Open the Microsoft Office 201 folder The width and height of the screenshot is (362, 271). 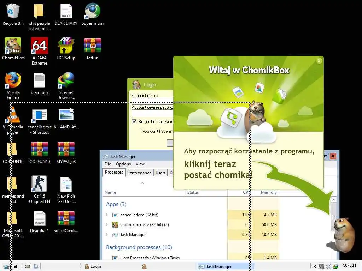coord(13,224)
